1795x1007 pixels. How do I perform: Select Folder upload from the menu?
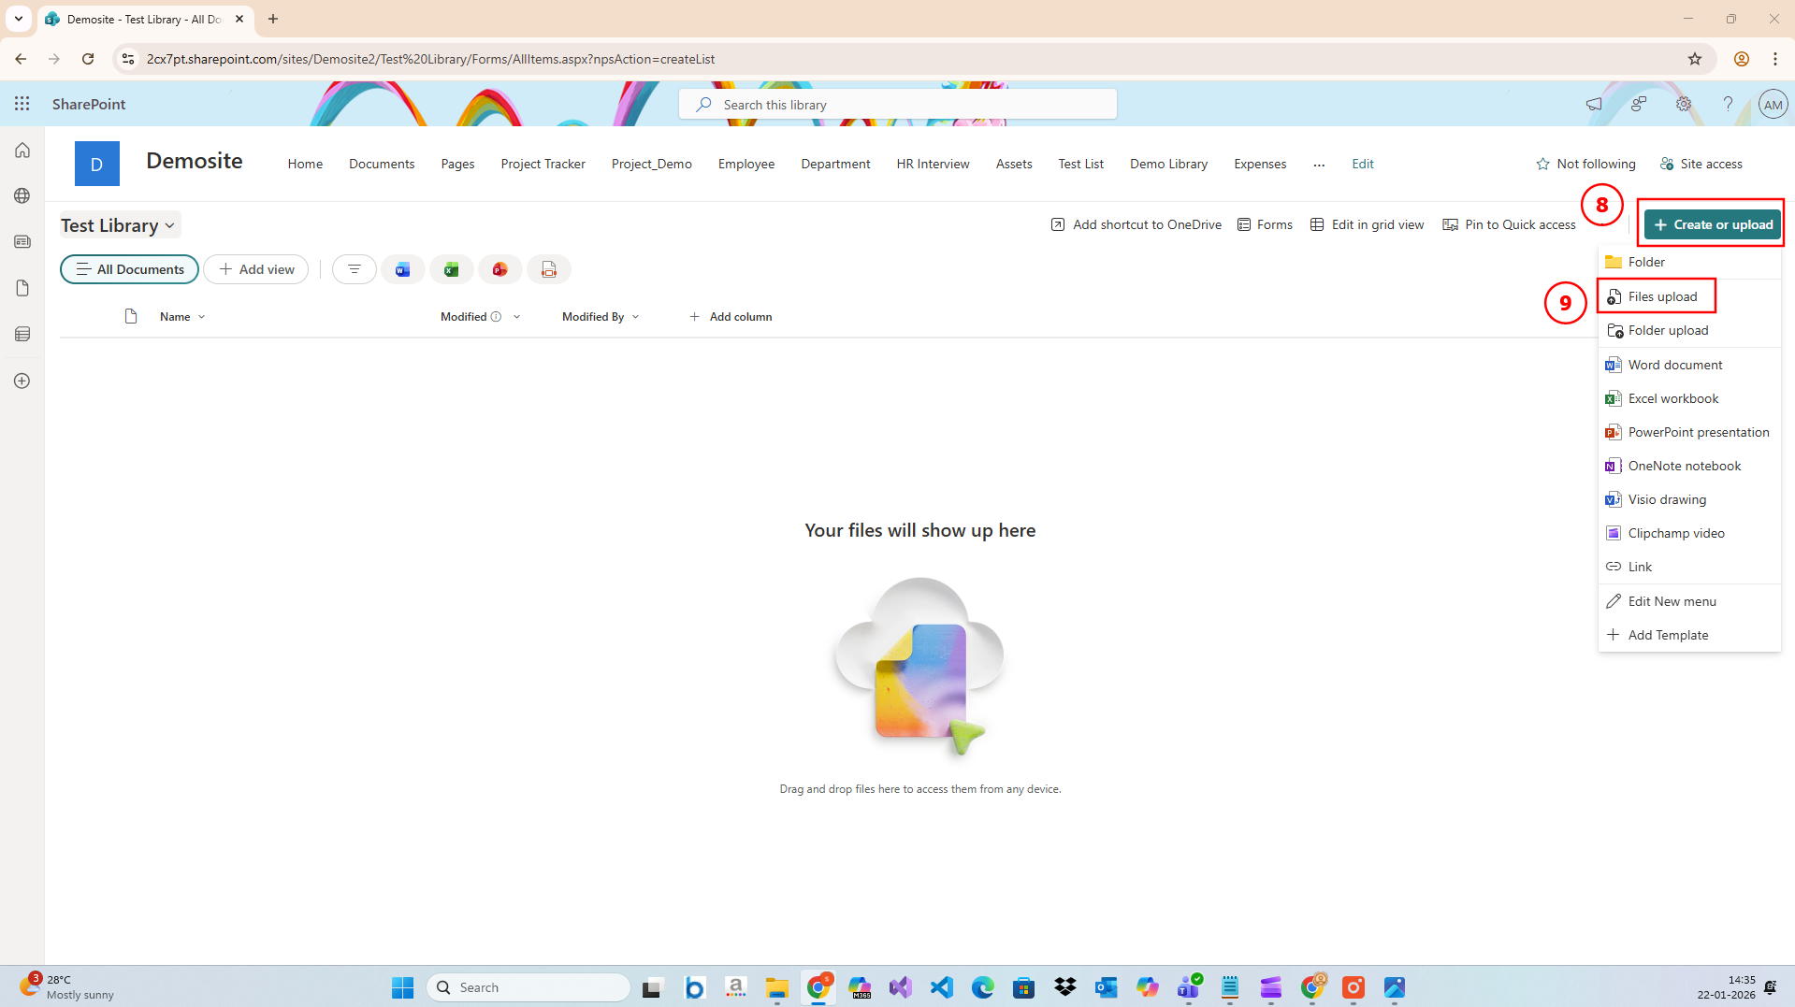(x=1689, y=330)
